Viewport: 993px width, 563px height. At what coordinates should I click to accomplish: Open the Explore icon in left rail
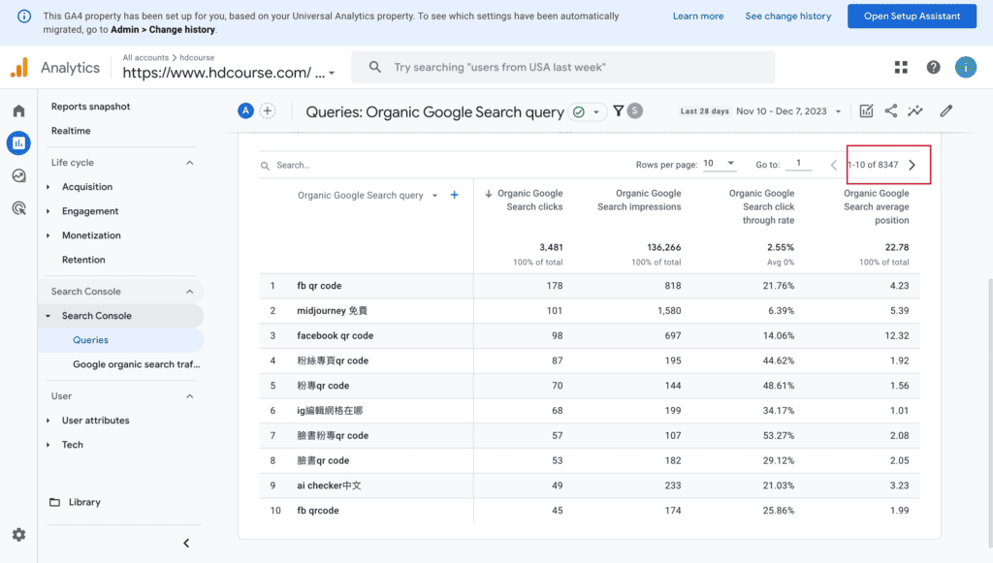pos(19,175)
